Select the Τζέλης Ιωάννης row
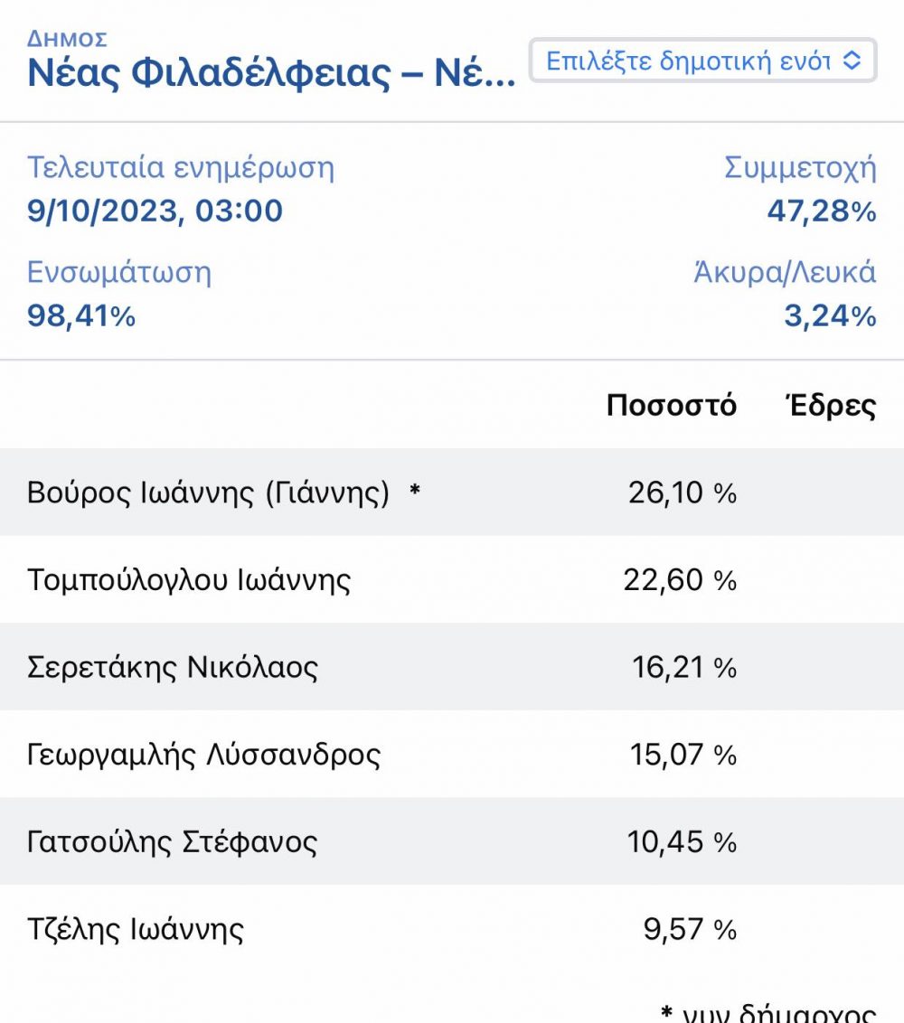Screen dimensions: 904x1023 click(452, 928)
